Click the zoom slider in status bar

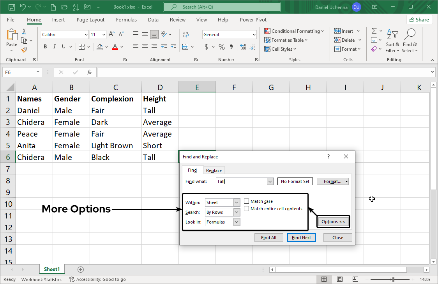[x=393, y=279]
